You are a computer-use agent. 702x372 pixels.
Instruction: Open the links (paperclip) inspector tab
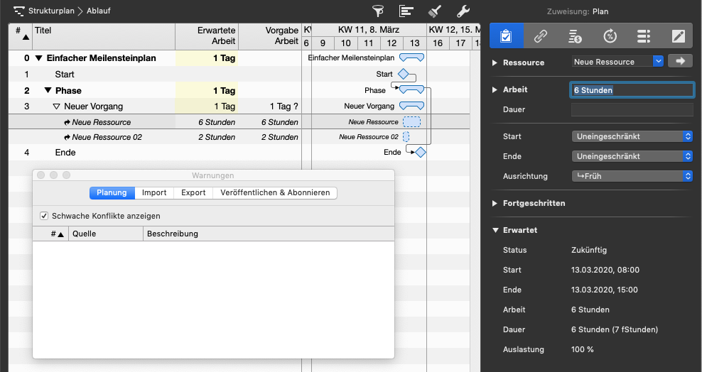541,35
